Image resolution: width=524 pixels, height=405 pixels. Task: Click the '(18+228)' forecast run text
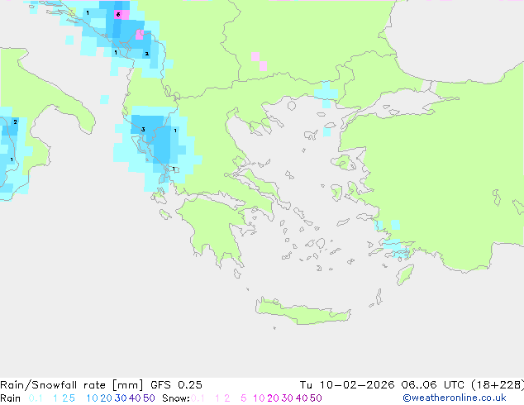[x=498, y=385]
